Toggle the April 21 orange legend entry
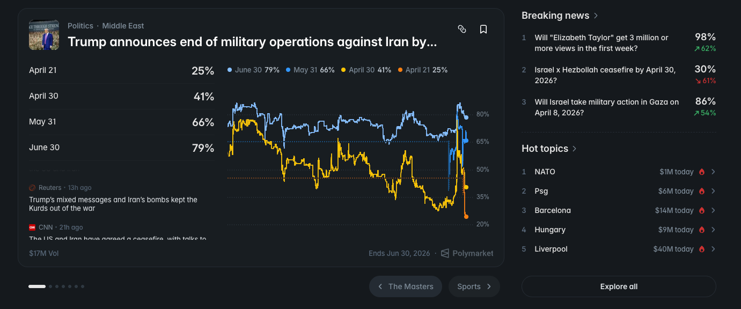The image size is (741, 309). point(423,70)
